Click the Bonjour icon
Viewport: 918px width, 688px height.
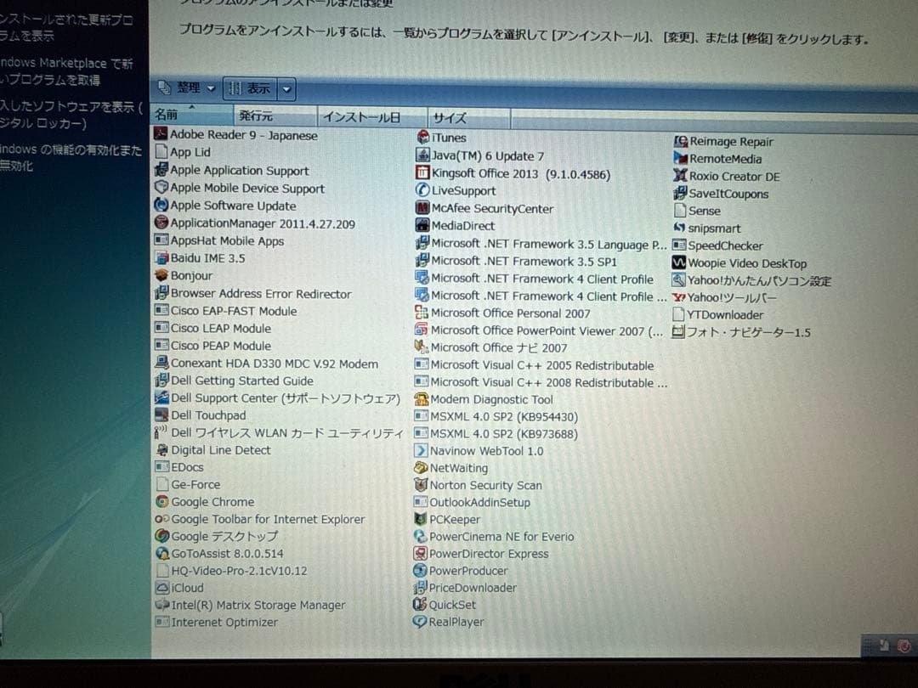click(161, 275)
